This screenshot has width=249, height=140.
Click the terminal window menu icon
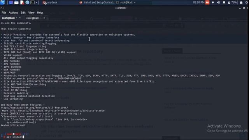click(2, 8)
